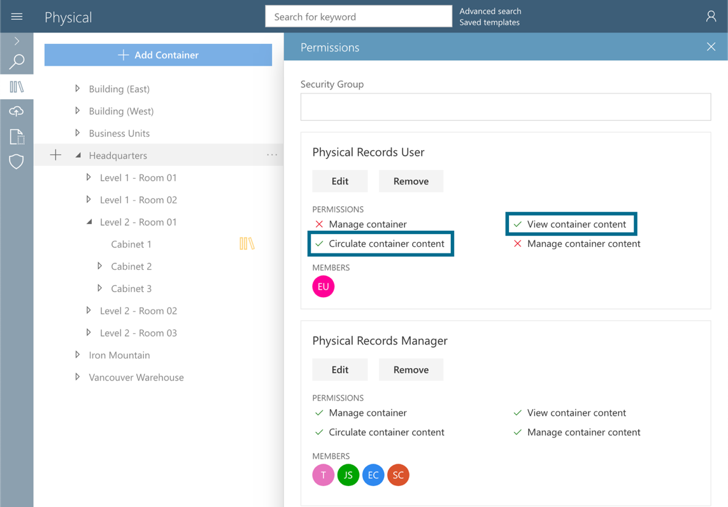Click the orange shelf icon beside Cabinet 1

(246, 243)
